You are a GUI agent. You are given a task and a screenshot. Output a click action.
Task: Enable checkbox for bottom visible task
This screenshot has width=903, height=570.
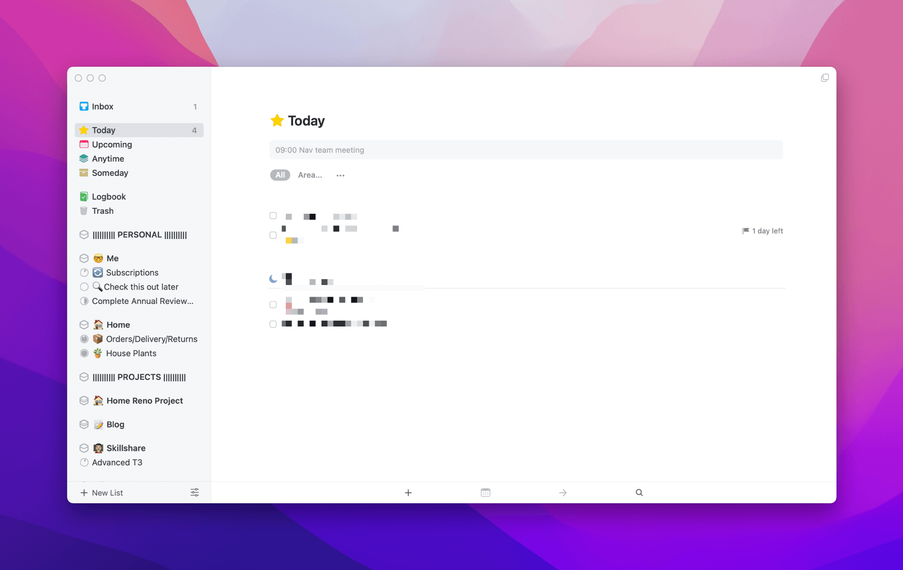(x=273, y=323)
